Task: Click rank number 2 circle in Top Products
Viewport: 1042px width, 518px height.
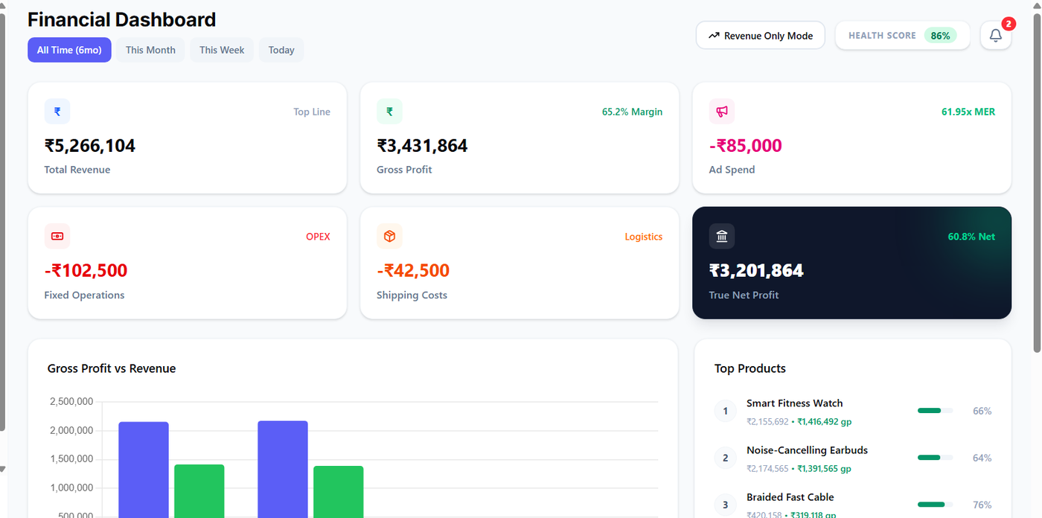Action: pos(726,458)
